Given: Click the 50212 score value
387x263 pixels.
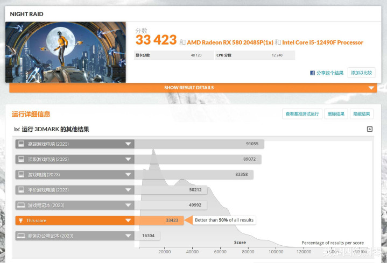Looking at the screenshot, I should (x=195, y=190).
